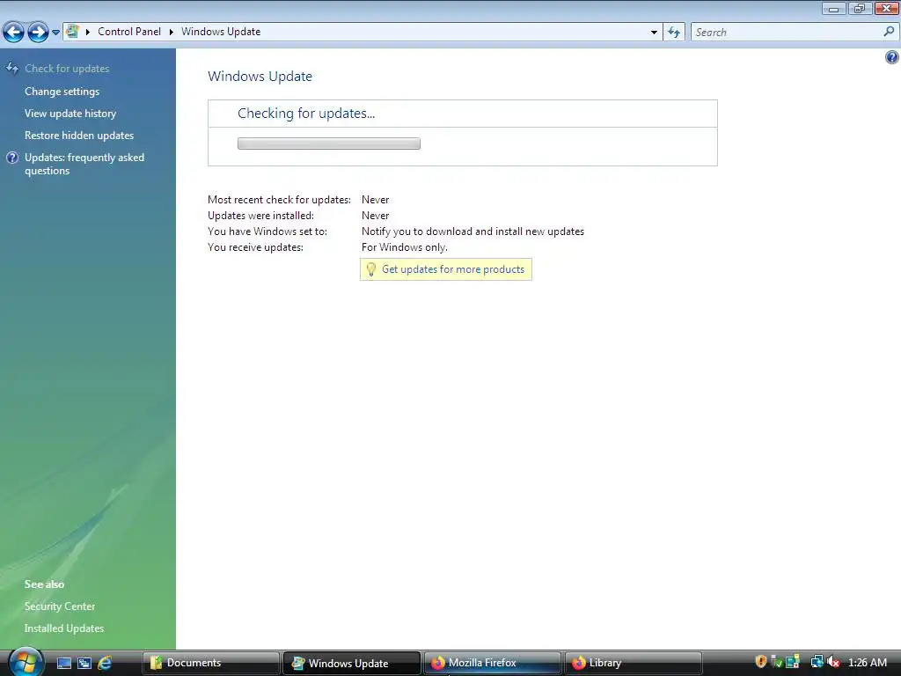This screenshot has width=901, height=676.
Task: Click 'For Windows only.' text
Action: pos(404,247)
